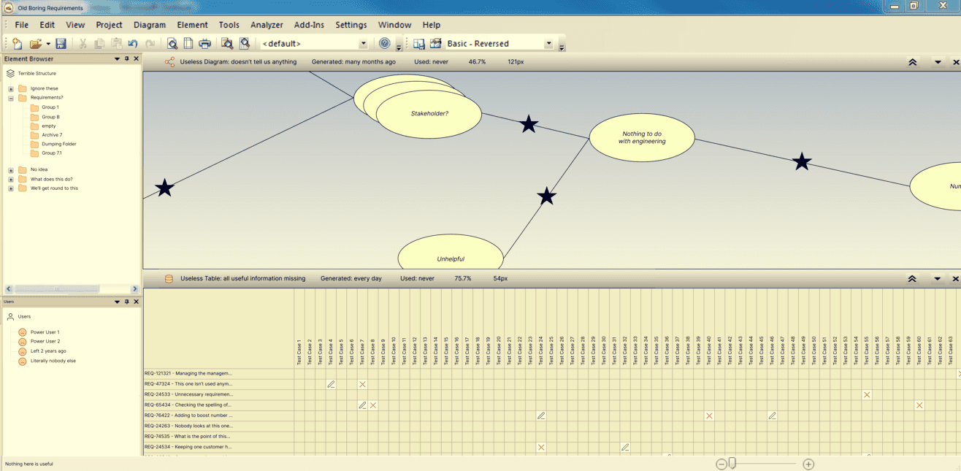Click the Paste clipboard icon

click(116, 44)
